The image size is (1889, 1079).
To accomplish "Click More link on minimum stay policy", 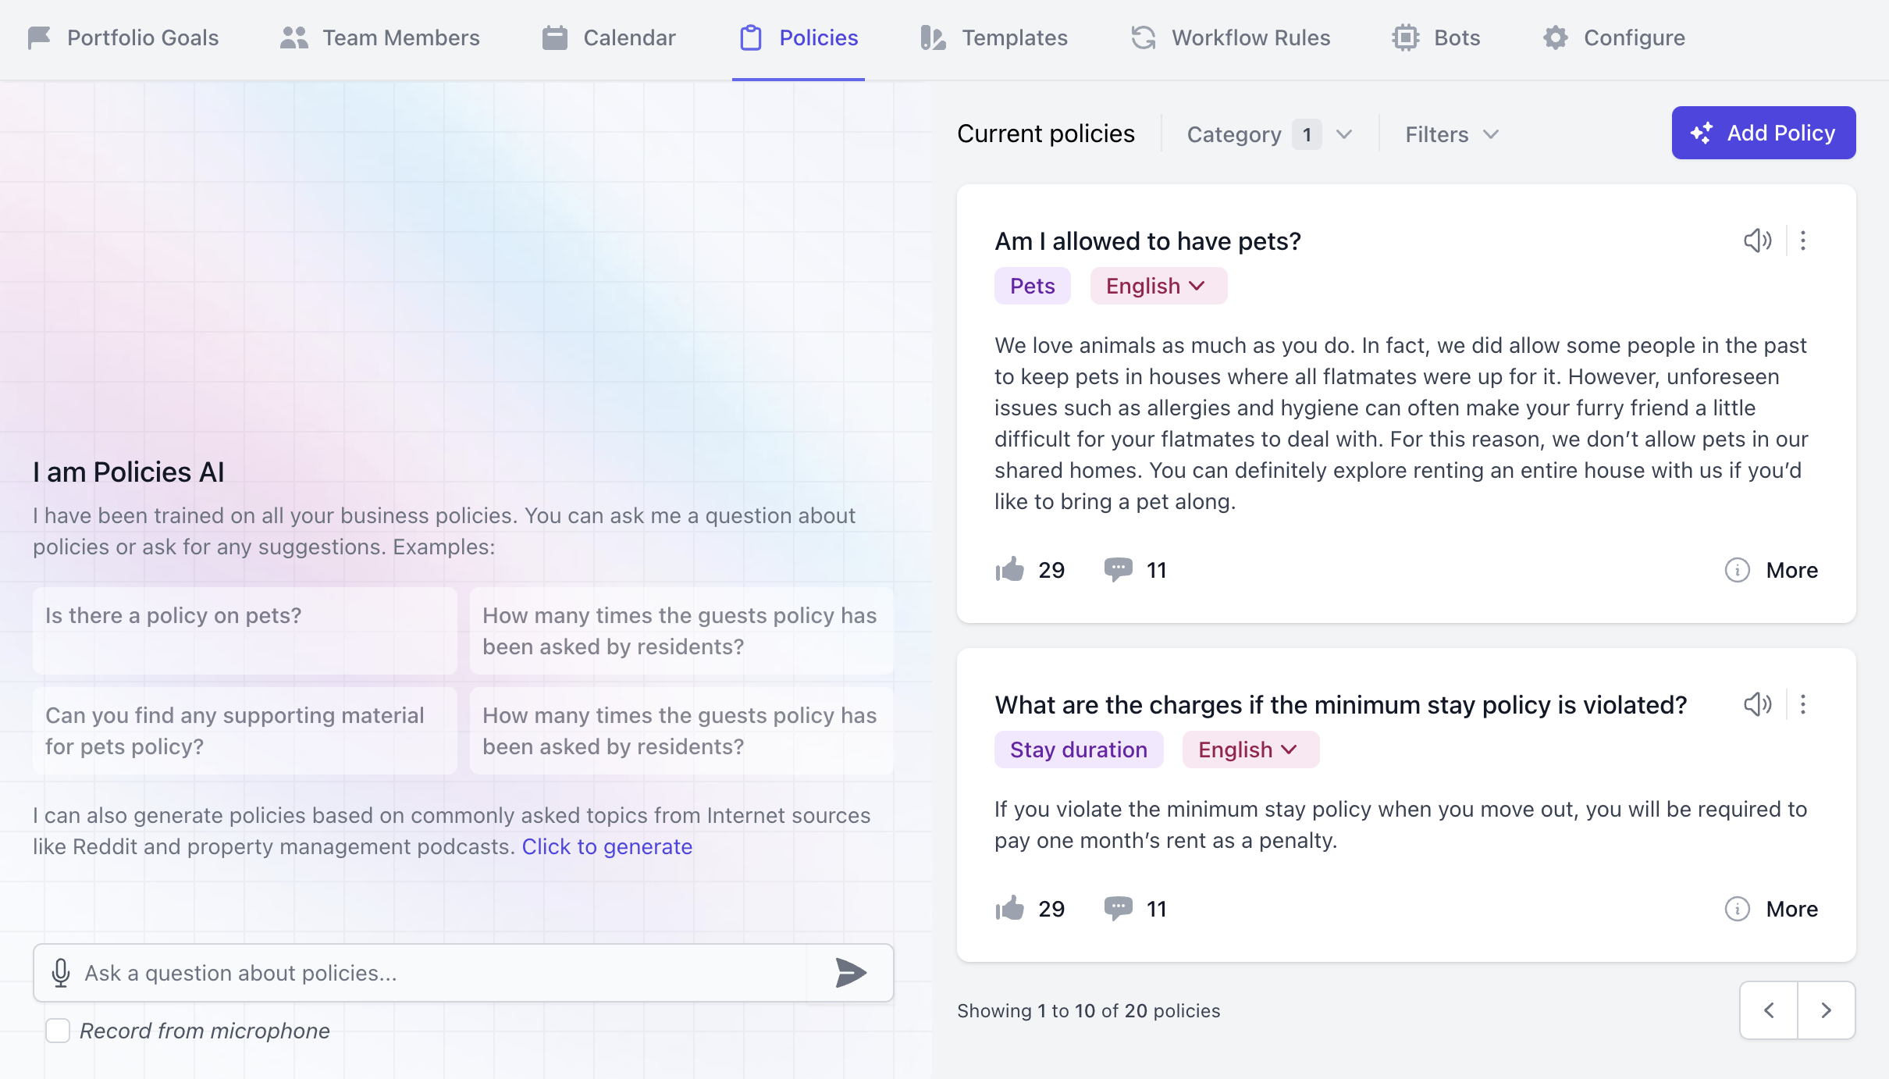I will 1791,909.
